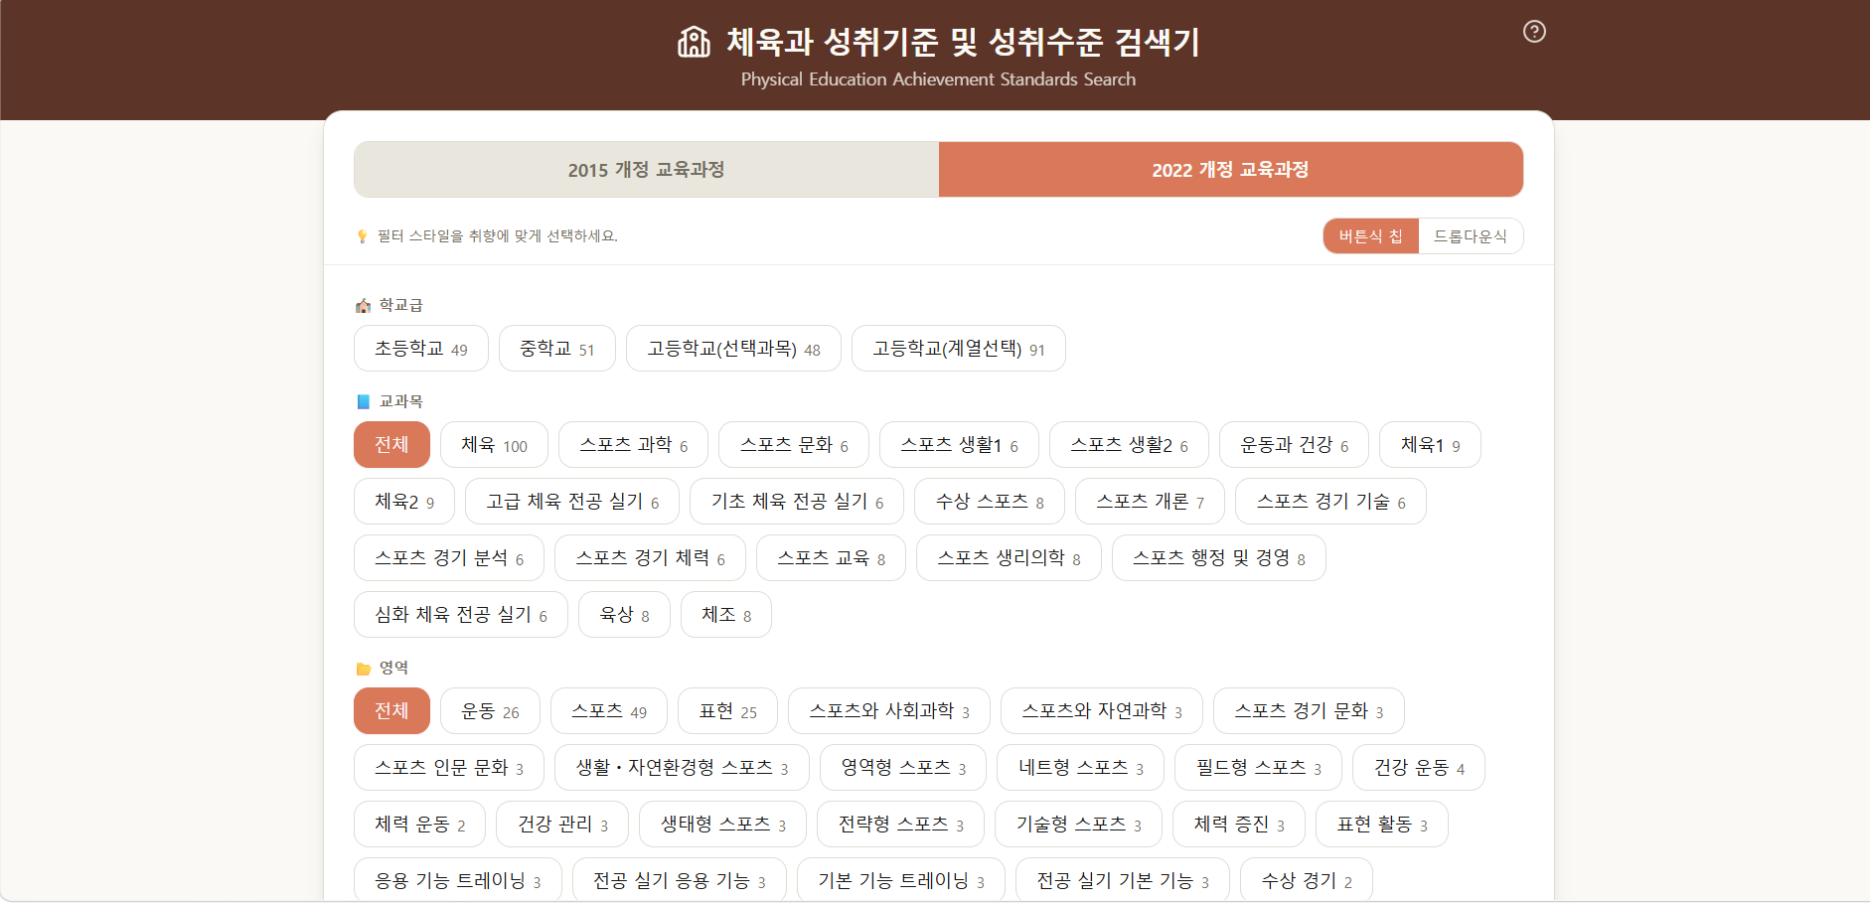
Task: Select the 체육1 subject chip
Action: tap(1431, 445)
